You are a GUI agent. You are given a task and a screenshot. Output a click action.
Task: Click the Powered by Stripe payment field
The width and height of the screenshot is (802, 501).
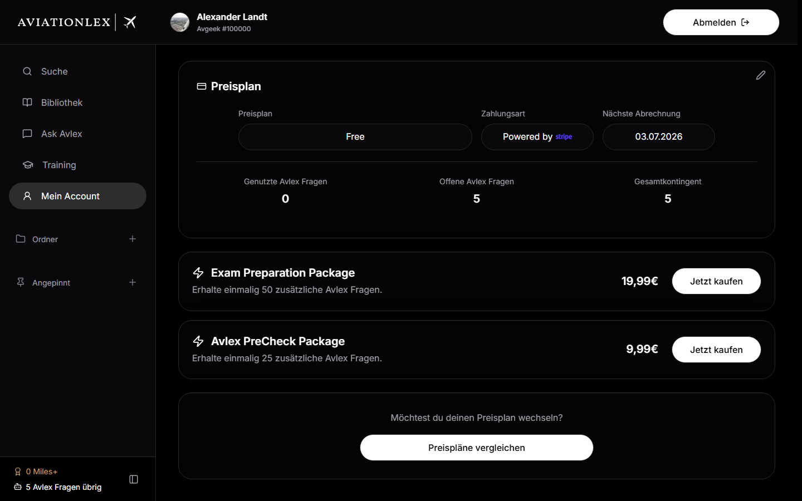tap(537, 137)
